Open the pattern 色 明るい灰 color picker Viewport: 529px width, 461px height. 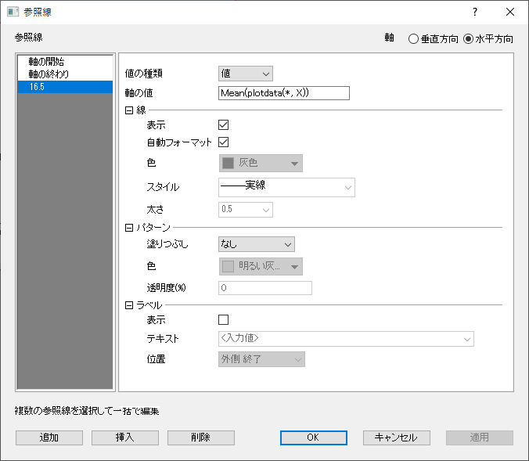coord(261,267)
